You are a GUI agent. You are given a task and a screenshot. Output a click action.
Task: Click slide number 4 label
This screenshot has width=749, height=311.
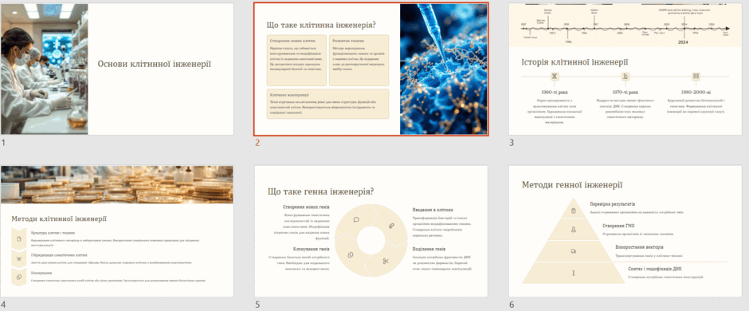tap(3, 305)
